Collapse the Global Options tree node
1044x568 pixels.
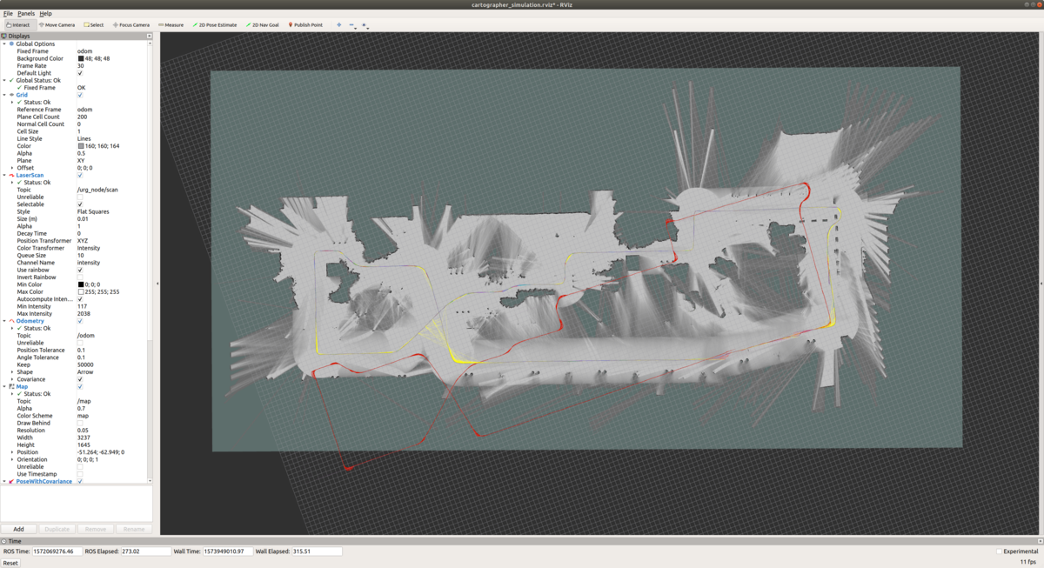click(4, 43)
